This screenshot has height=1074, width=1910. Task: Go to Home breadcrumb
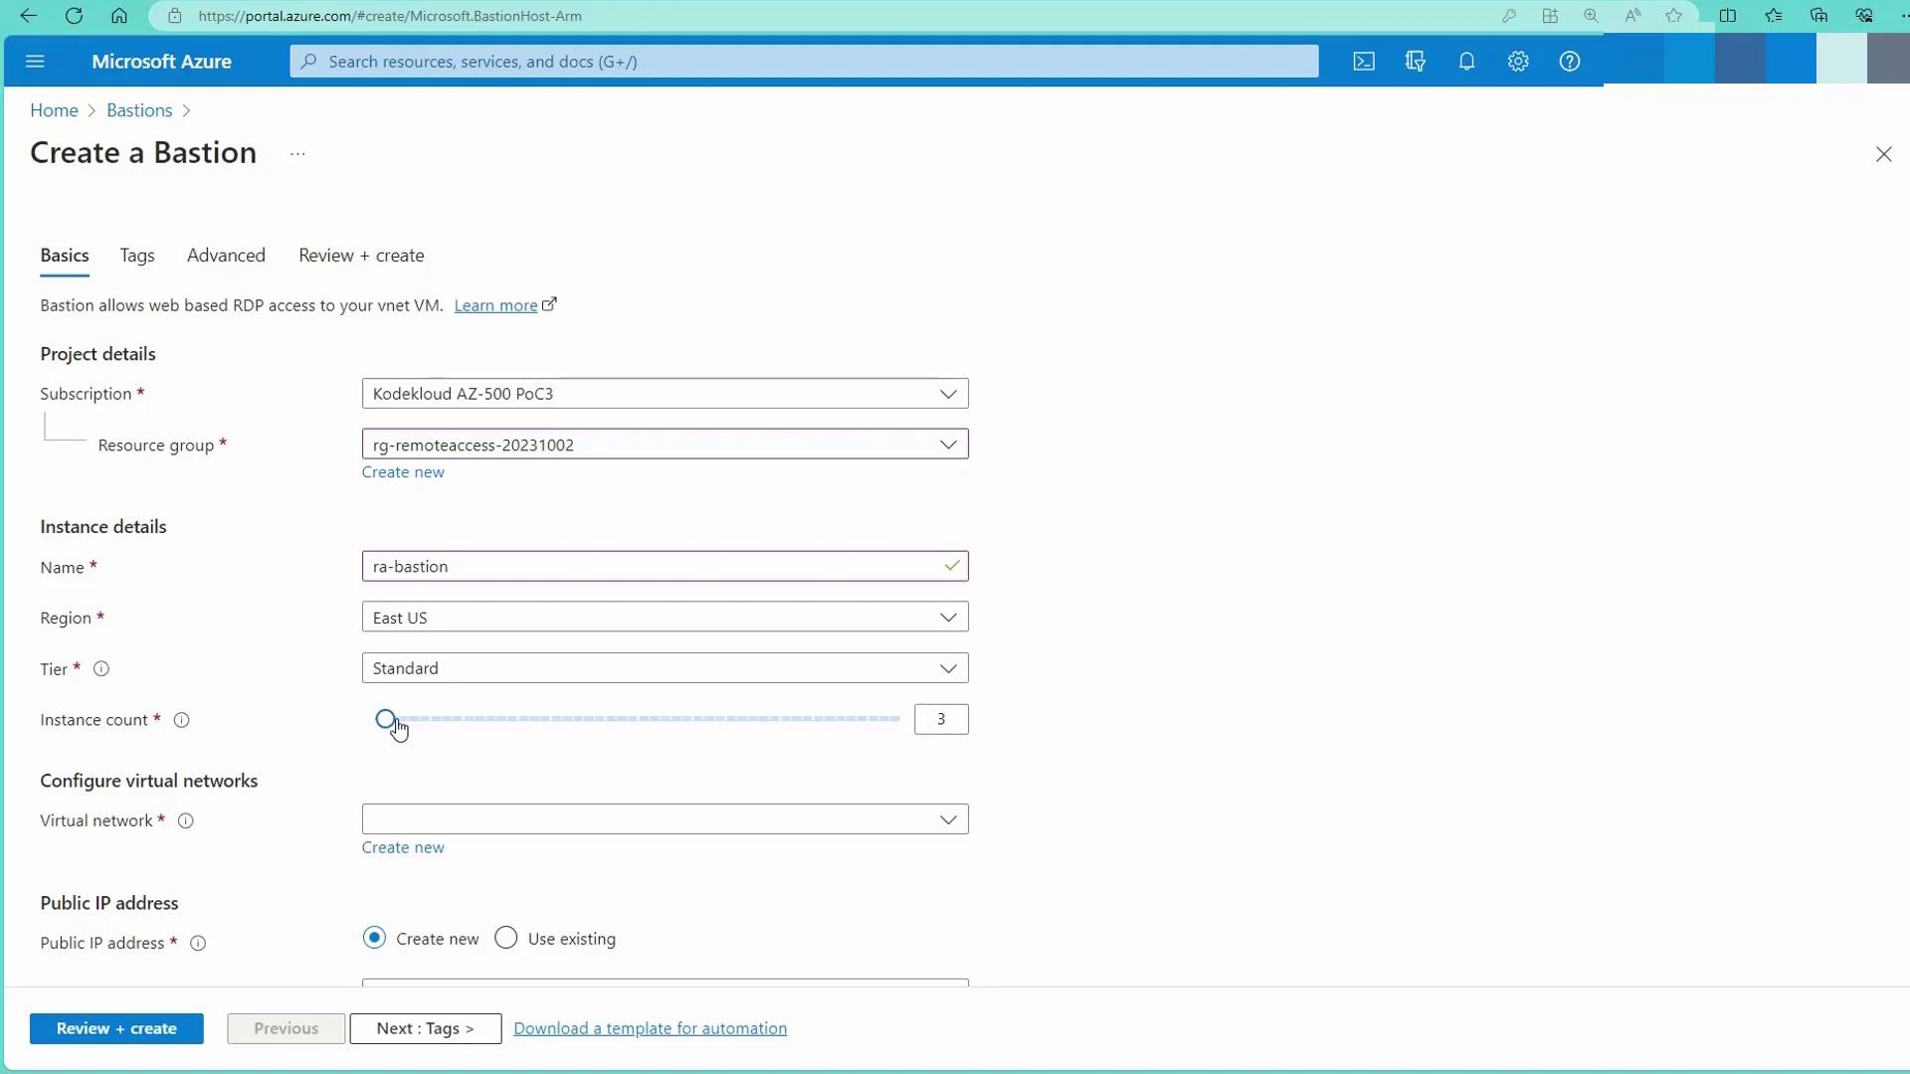[x=54, y=110]
